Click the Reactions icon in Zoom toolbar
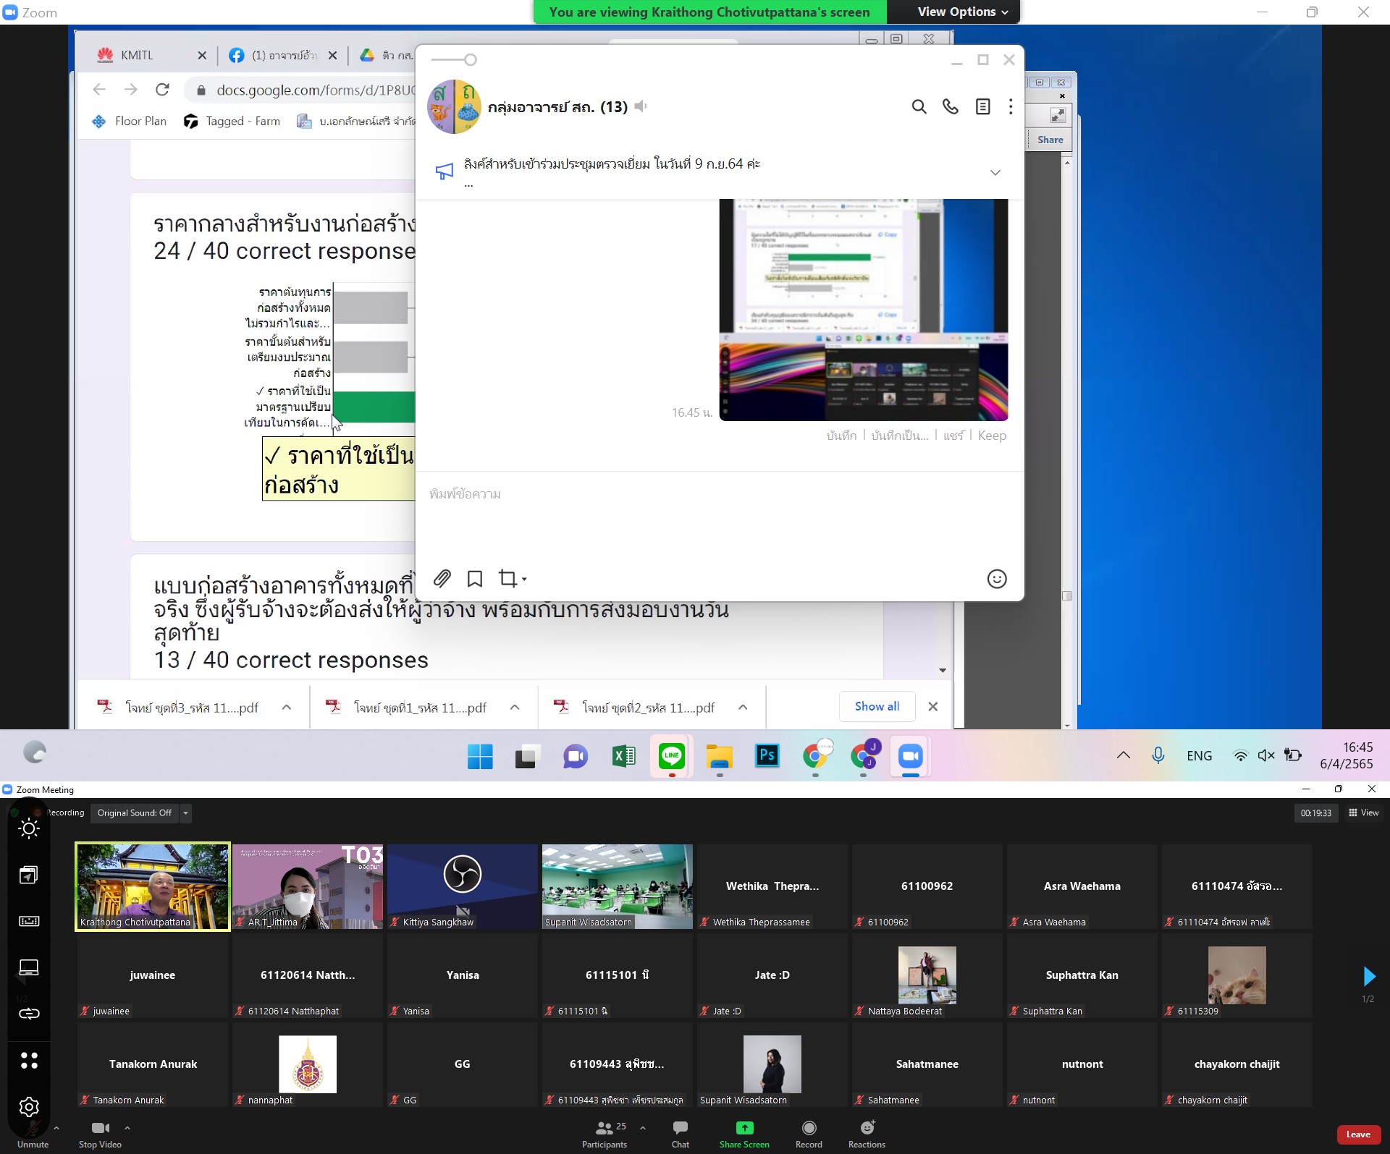Screen dimensions: 1390x1154 (867, 1128)
